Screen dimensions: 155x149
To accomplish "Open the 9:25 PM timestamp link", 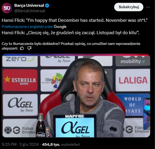I will click(9, 144).
